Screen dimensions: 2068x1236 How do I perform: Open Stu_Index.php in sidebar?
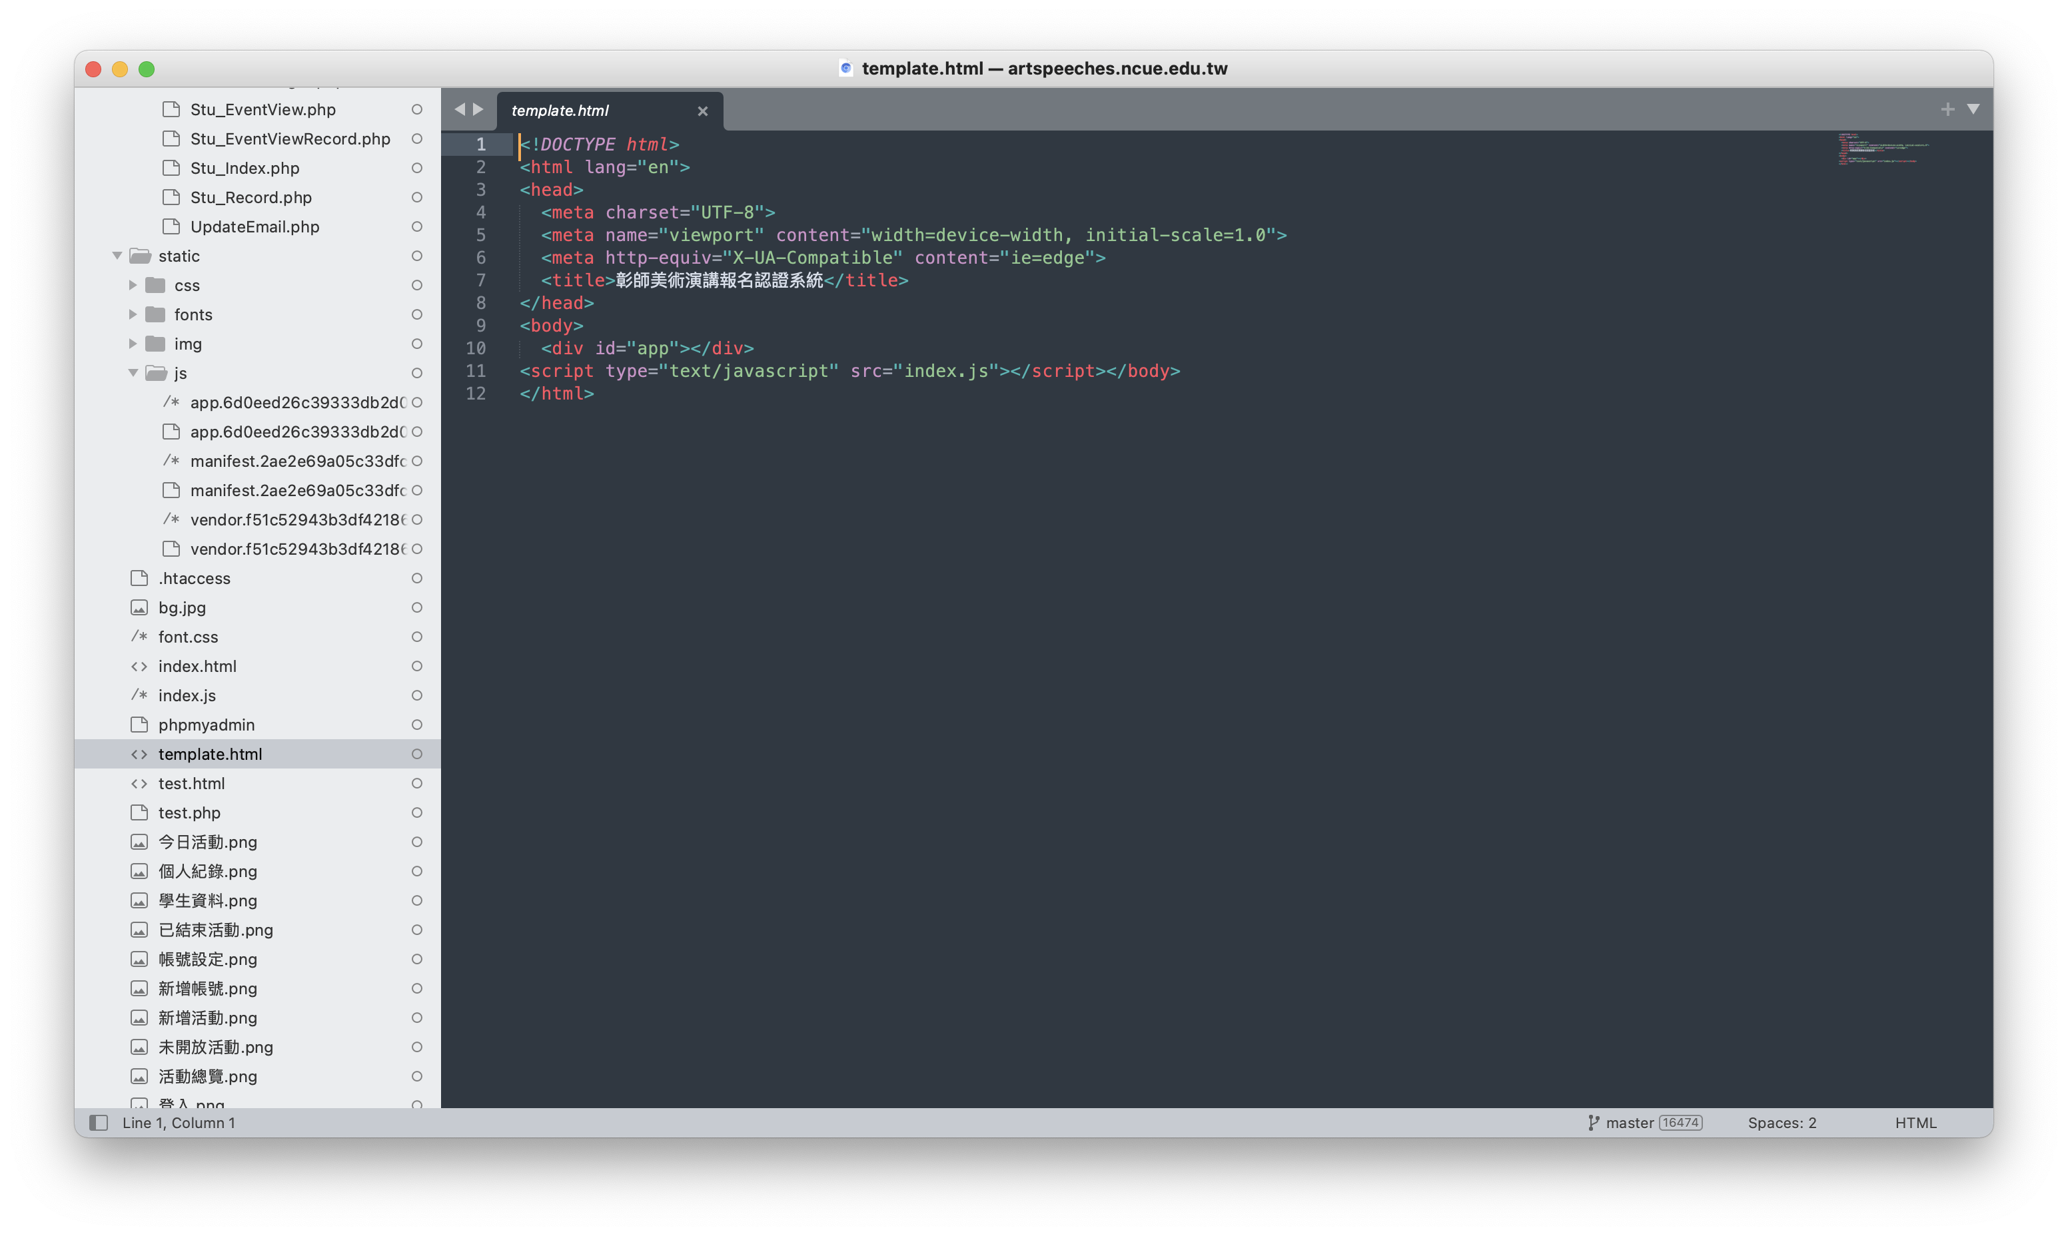245,167
